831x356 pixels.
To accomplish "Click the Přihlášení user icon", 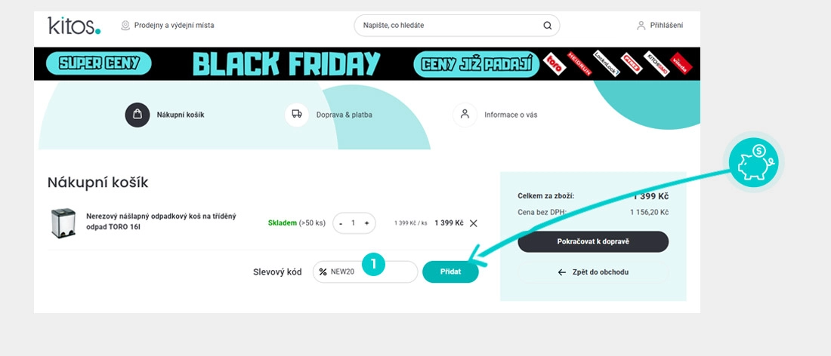I will pyautogui.click(x=641, y=26).
